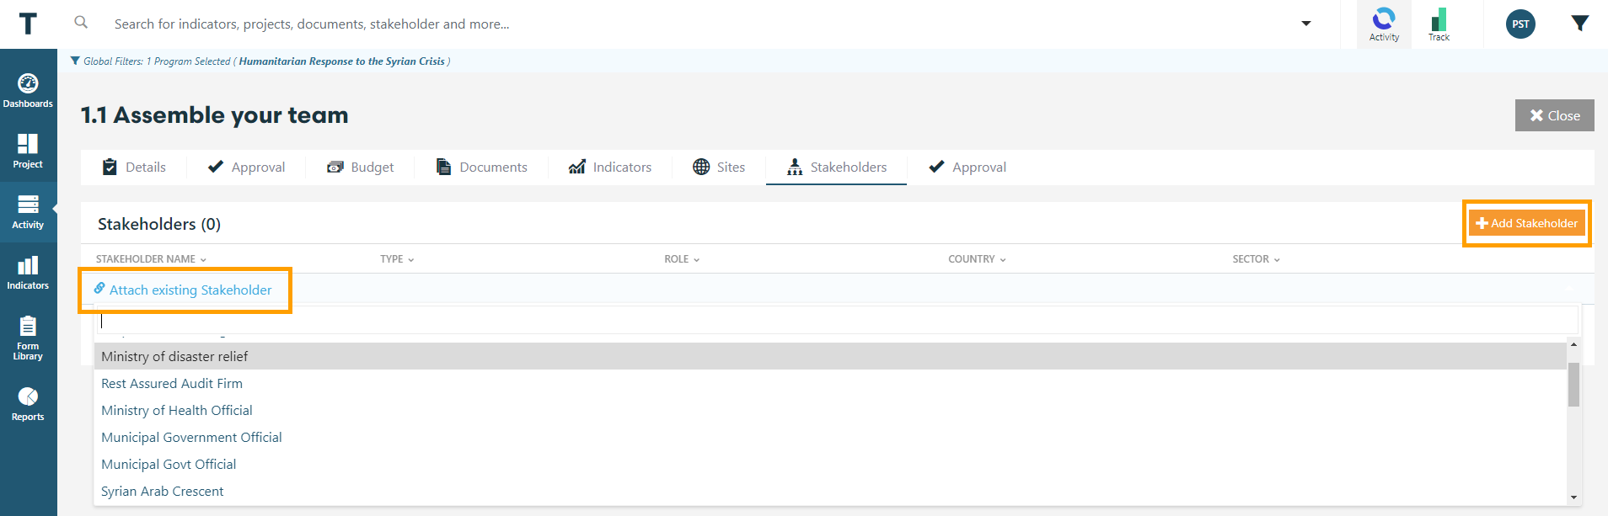Image resolution: width=1608 pixels, height=516 pixels.
Task: Switch to the Documents tab
Action: (x=482, y=168)
